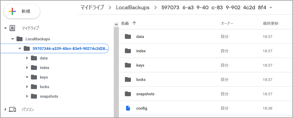The image size is (293, 118).
Task: Go to マイドライブ in the breadcrumb
Action: pos(92,7)
